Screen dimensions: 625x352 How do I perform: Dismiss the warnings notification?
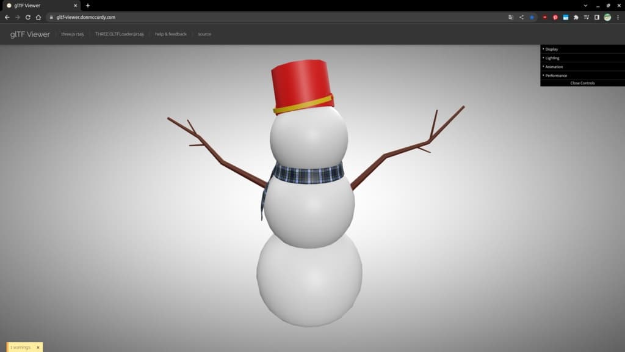(38, 347)
